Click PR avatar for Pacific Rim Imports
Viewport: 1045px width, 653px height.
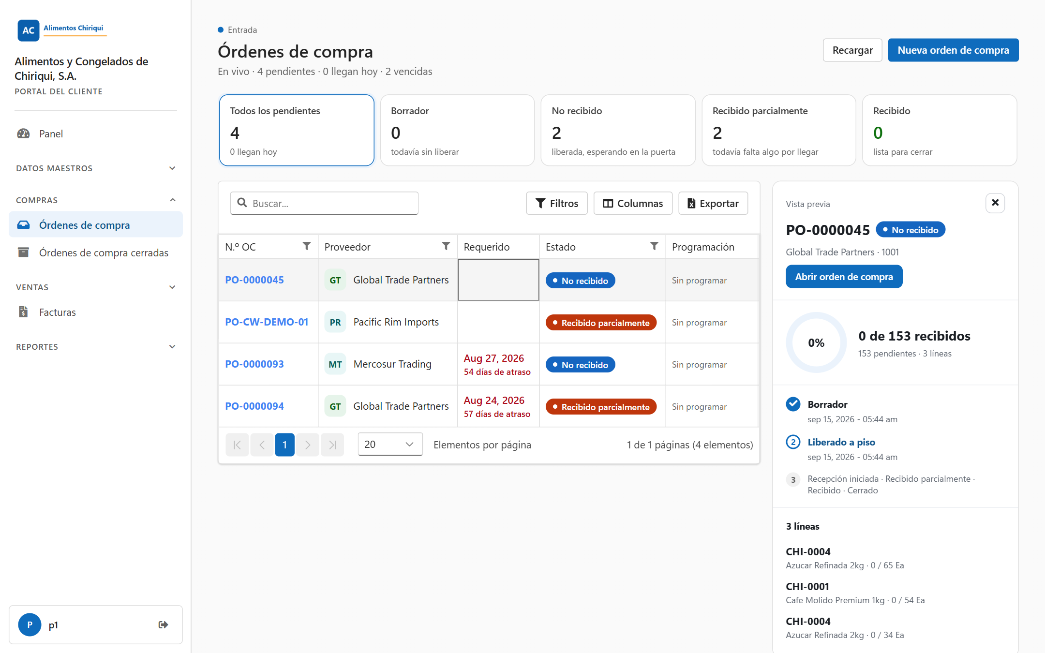click(335, 322)
